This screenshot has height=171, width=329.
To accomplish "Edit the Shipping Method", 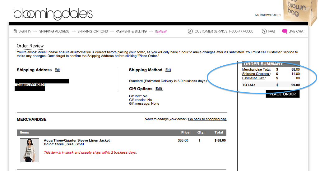I will click(x=168, y=70).
